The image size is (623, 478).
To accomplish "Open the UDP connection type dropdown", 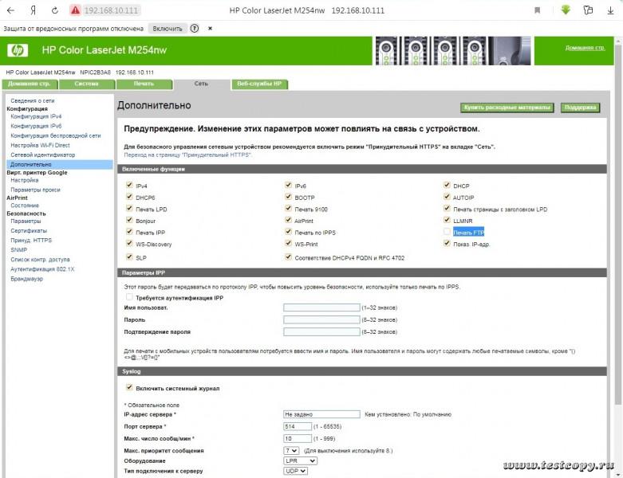I will (296, 471).
